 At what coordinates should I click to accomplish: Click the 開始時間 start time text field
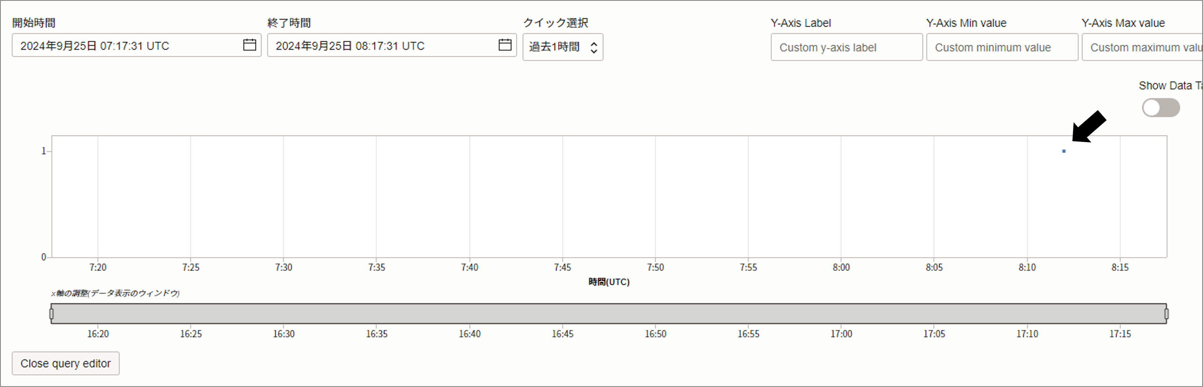click(126, 46)
